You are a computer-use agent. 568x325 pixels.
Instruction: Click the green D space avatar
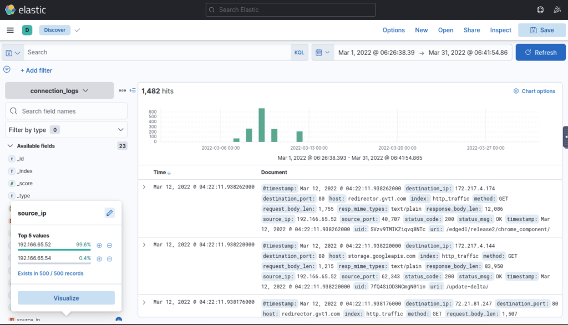click(27, 30)
